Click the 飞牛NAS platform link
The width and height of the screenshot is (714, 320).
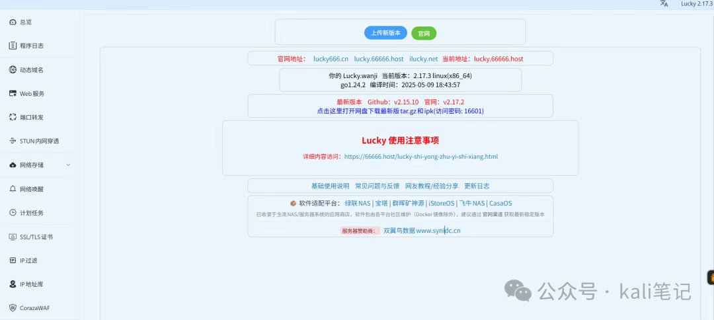point(472,203)
